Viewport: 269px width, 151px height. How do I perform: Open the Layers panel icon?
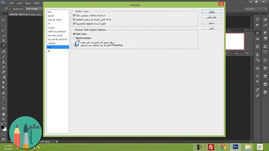point(265,76)
